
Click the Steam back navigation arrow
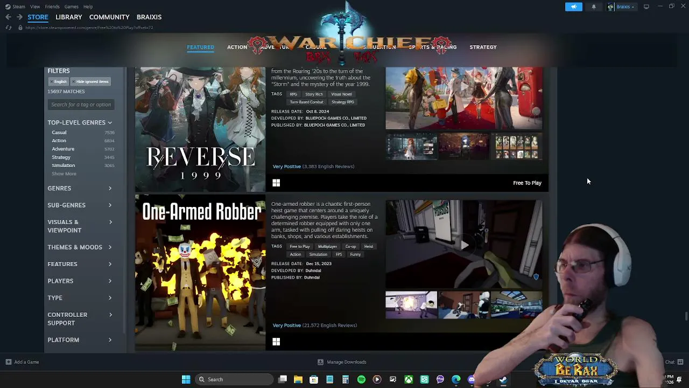(8, 17)
